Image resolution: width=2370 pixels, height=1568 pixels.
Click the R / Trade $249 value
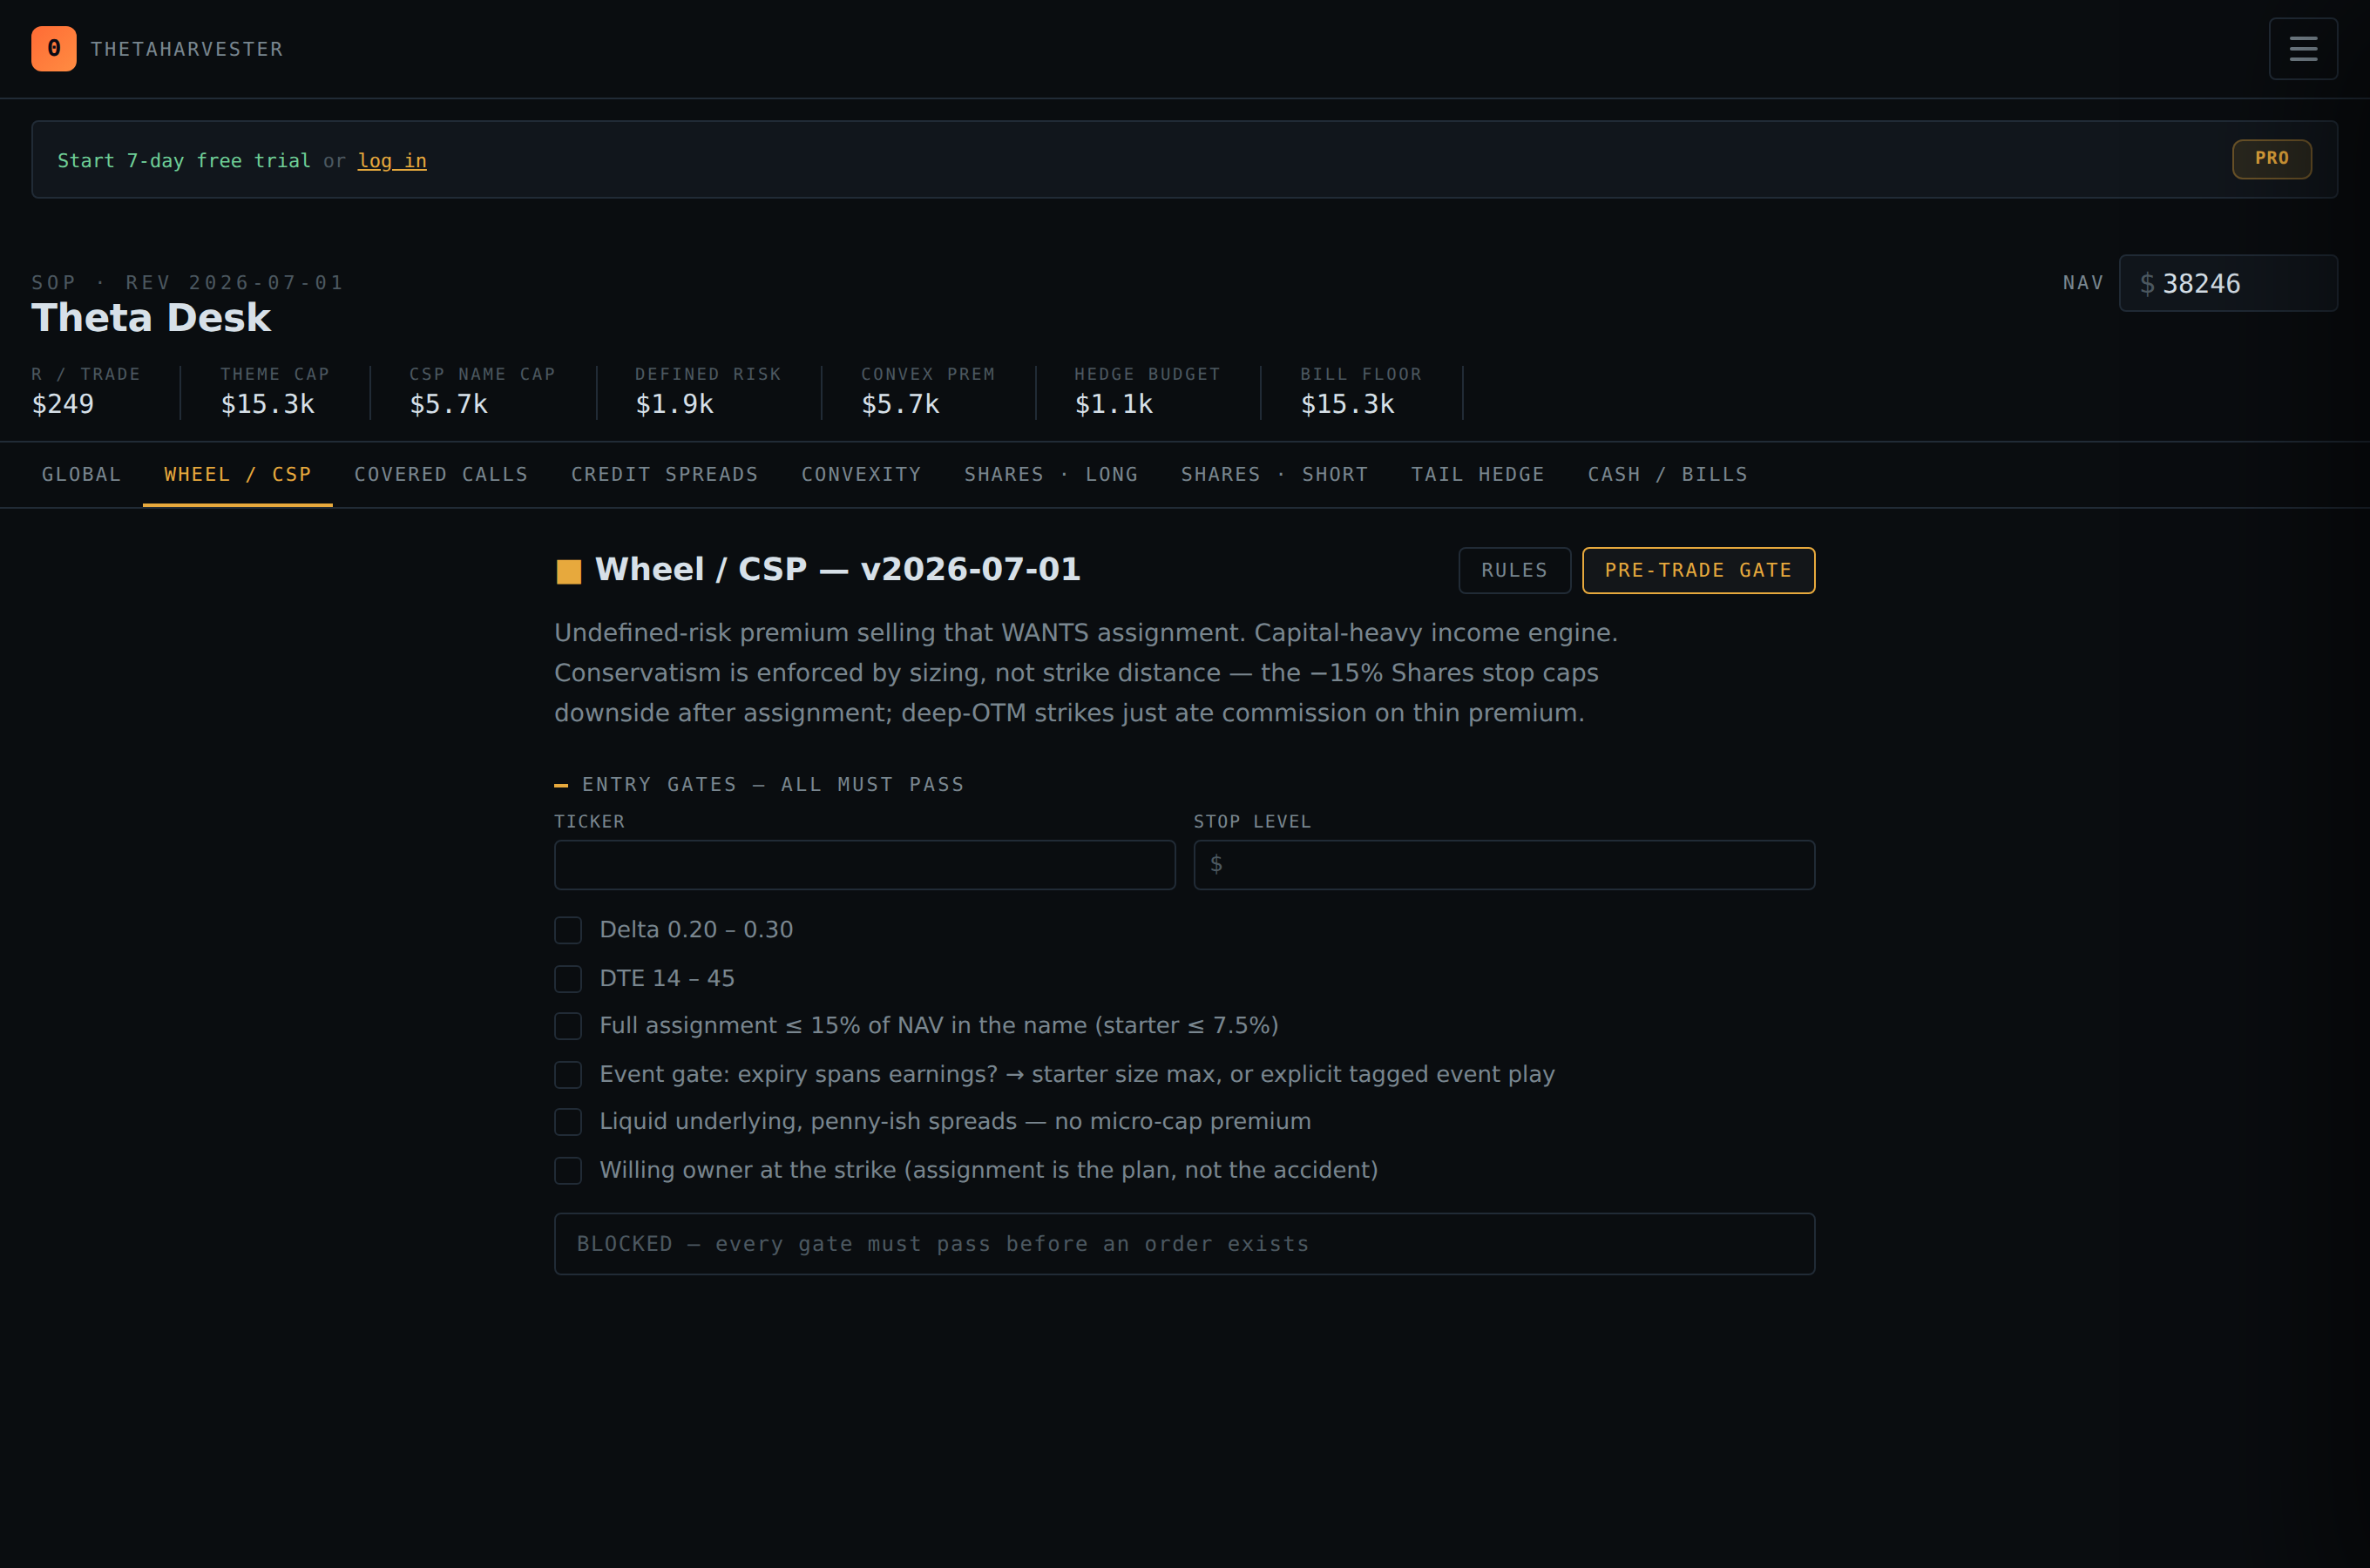[x=63, y=404]
